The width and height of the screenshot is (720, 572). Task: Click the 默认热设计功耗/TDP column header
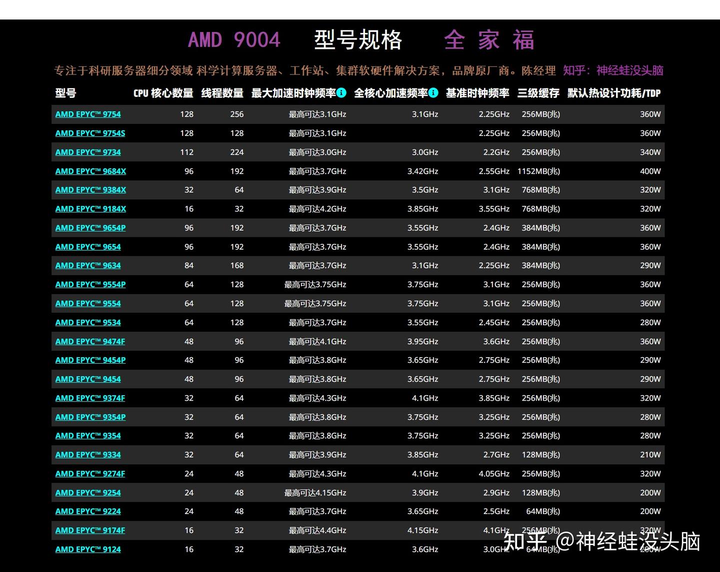coord(613,93)
